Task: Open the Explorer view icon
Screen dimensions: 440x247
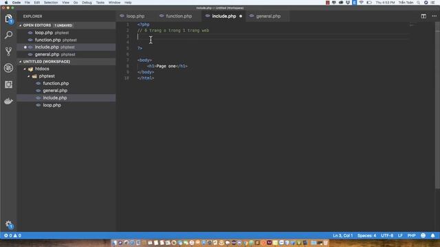Action: [8, 19]
